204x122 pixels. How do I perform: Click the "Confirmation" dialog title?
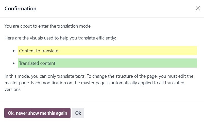[x=21, y=9]
